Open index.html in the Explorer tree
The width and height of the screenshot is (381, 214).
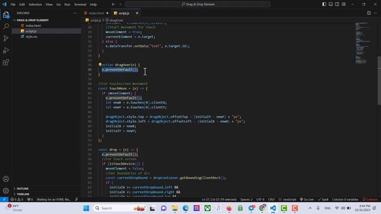[x=33, y=26]
